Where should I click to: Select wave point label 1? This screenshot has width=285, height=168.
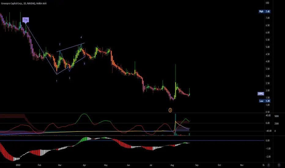click(57, 81)
